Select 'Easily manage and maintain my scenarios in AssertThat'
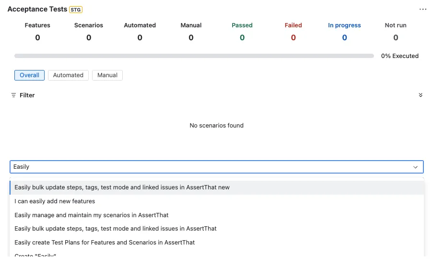 coord(217,215)
